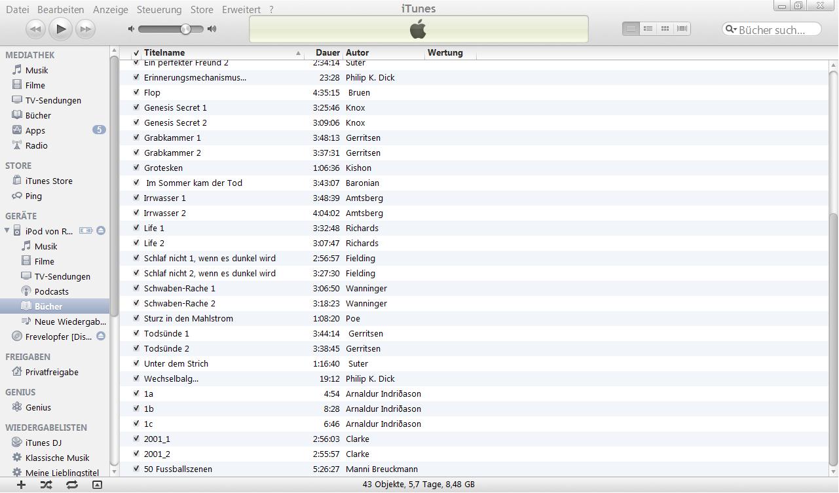The image size is (839, 493).
Task: Open the ? help menu
Action: pos(271,9)
